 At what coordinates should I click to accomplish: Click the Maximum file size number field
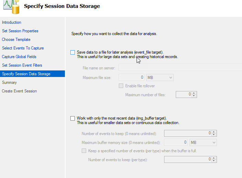tap(132, 78)
